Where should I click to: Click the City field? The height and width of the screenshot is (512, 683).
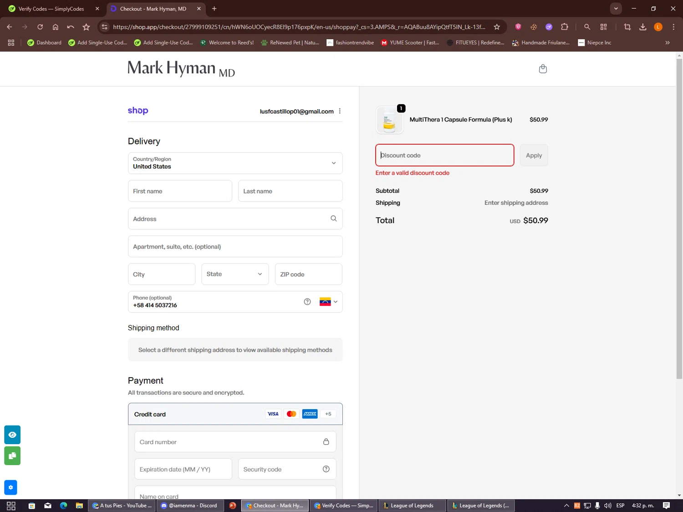click(162, 274)
